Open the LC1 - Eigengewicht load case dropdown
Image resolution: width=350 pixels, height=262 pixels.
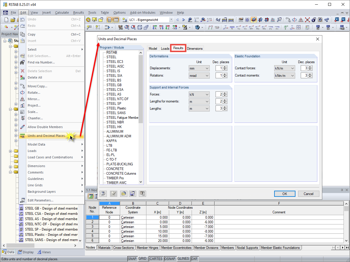[x=171, y=20]
